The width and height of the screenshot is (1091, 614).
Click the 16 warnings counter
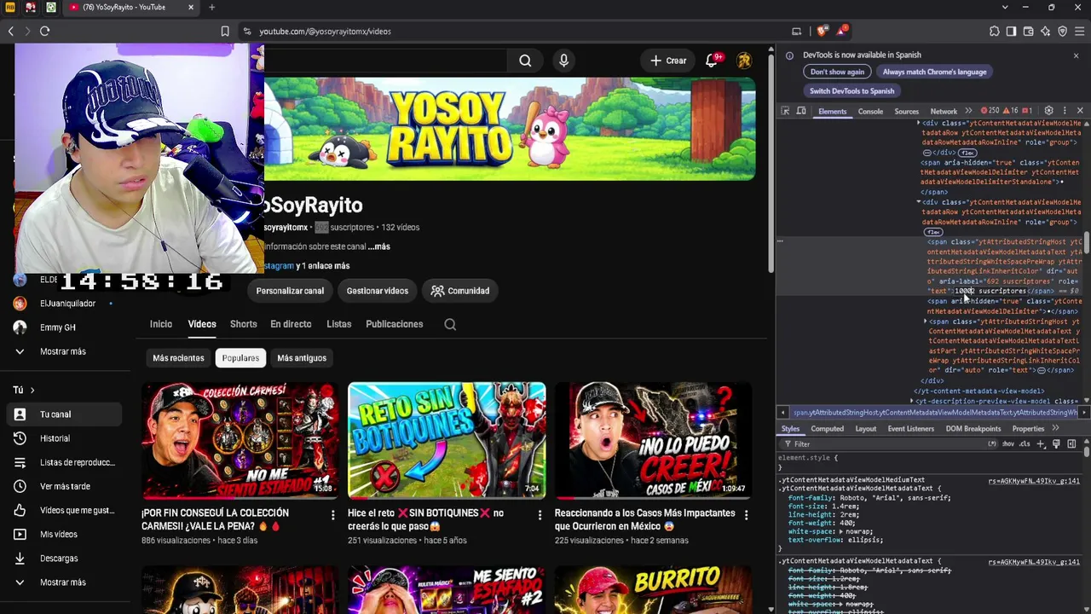pos(1010,111)
